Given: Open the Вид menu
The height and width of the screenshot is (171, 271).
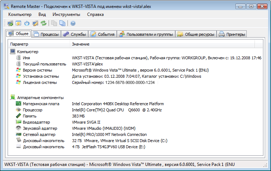Looking at the screenshot, I should 42,14.
